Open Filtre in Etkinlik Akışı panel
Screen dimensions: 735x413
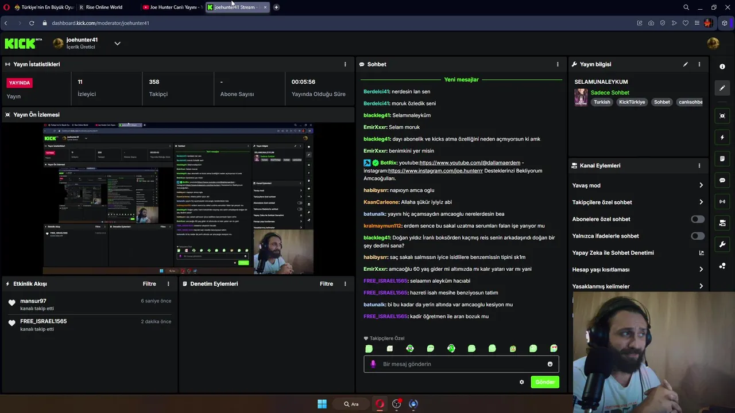tap(149, 284)
